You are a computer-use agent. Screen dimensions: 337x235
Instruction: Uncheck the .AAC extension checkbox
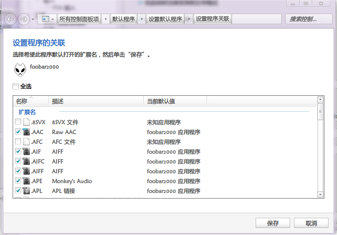(x=18, y=132)
